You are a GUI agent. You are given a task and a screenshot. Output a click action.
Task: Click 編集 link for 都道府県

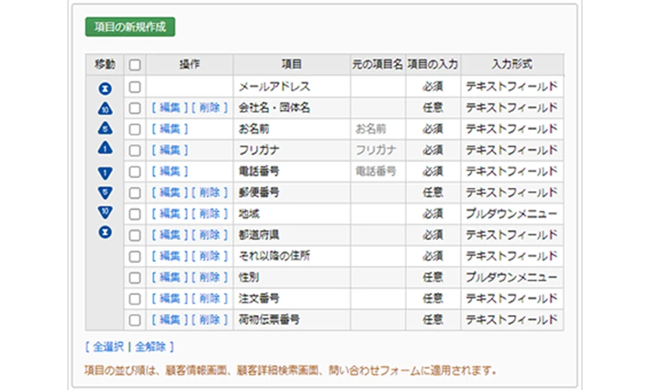[x=170, y=235]
